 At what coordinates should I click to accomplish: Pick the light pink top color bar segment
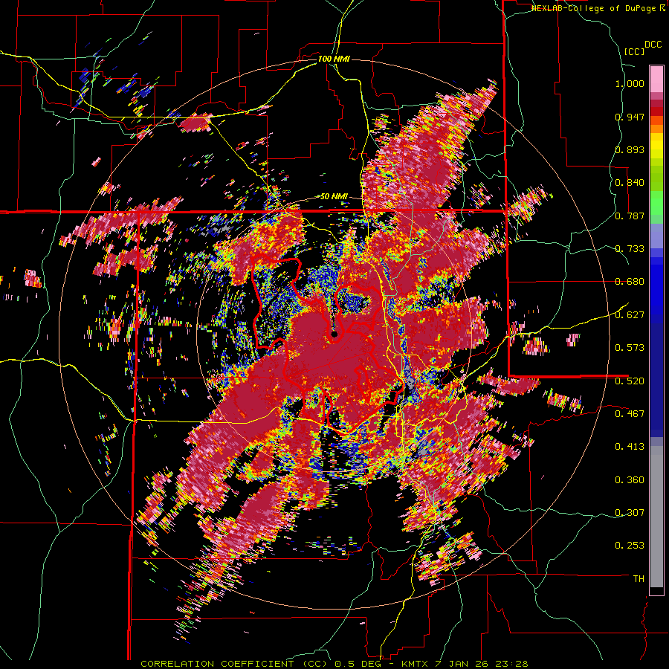[656, 79]
